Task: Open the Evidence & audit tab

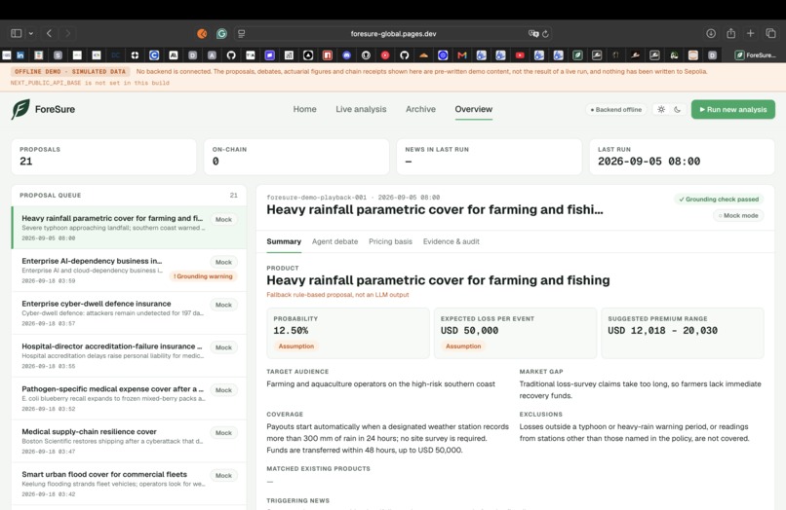Action: coord(452,241)
